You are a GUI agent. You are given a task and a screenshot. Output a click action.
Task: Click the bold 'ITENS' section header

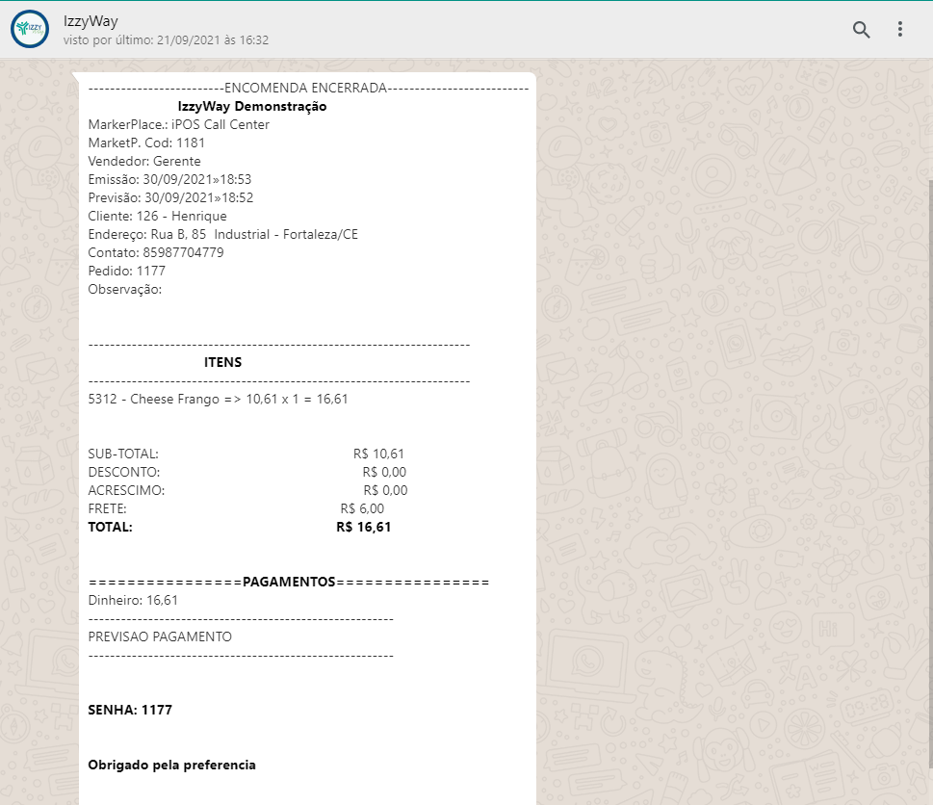(223, 362)
